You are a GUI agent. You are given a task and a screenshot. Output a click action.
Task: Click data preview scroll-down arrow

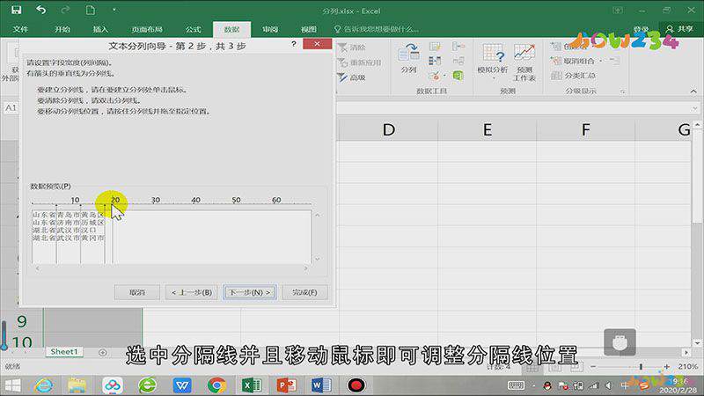[318, 259]
